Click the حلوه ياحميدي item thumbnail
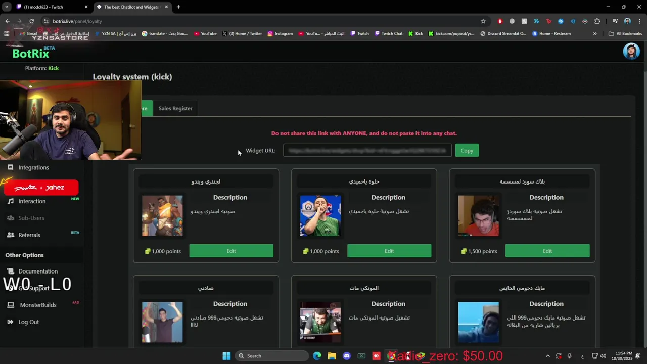The height and width of the screenshot is (364, 647). pos(320,216)
